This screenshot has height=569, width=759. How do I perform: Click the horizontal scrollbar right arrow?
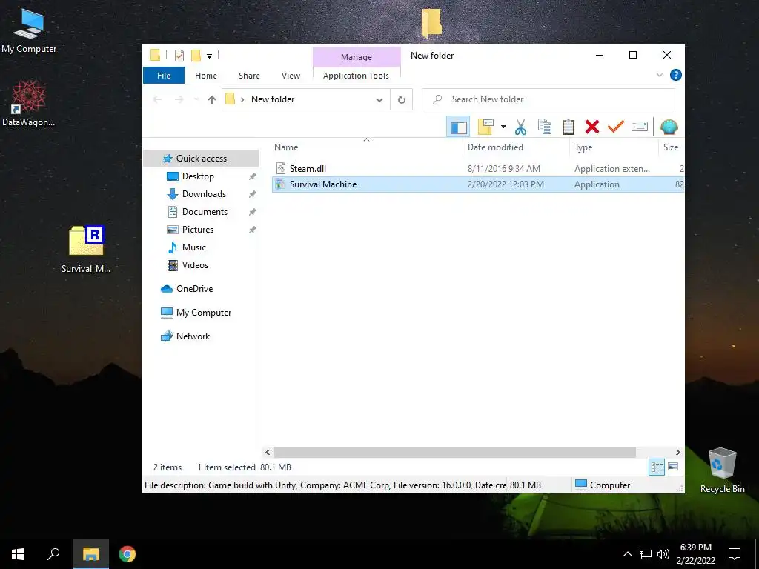pos(677,453)
